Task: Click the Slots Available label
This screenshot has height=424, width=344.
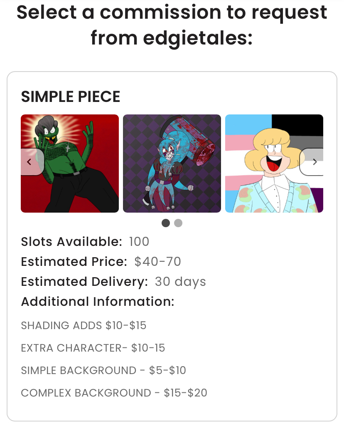Action: 71,242
